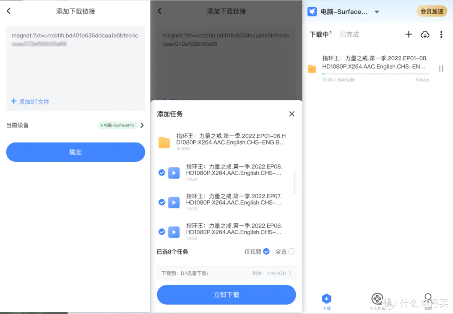The image size is (453, 314).
Task: Click the magnet link text in the dimmed middle panel
Action: click(x=226, y=39)
